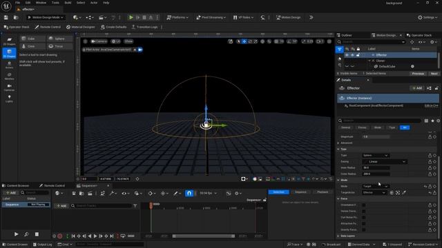Click the Details property matrix grid icon
This screenshot has height=248, width=442.
(x=427, y=121)
